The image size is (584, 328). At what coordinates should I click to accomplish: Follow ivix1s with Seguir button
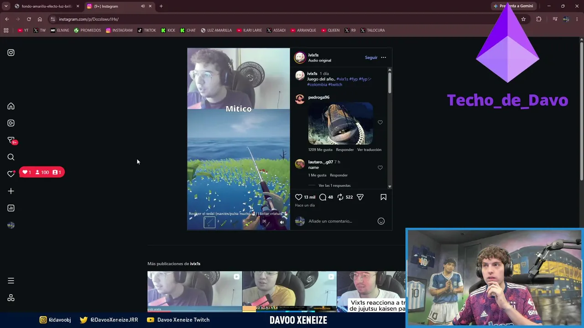coord(371,57)
